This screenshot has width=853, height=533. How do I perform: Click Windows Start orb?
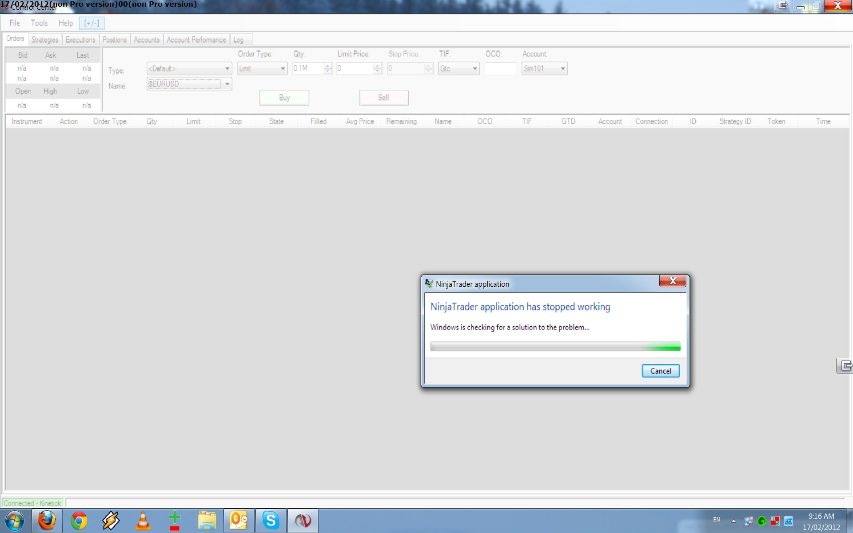click(15, 521)
